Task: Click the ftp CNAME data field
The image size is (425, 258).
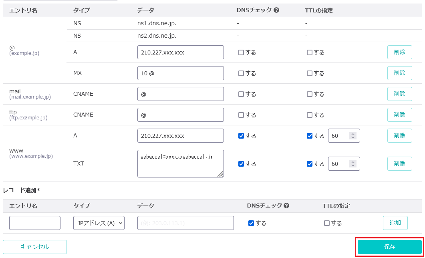Action: point(181,115)
